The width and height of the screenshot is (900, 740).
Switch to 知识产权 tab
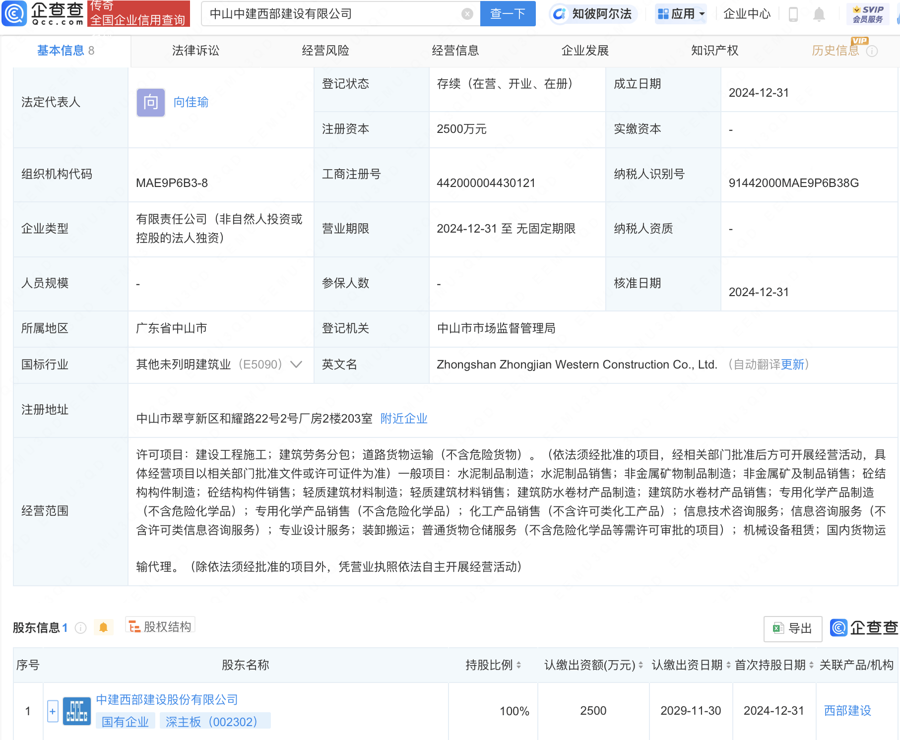(715, 51)
